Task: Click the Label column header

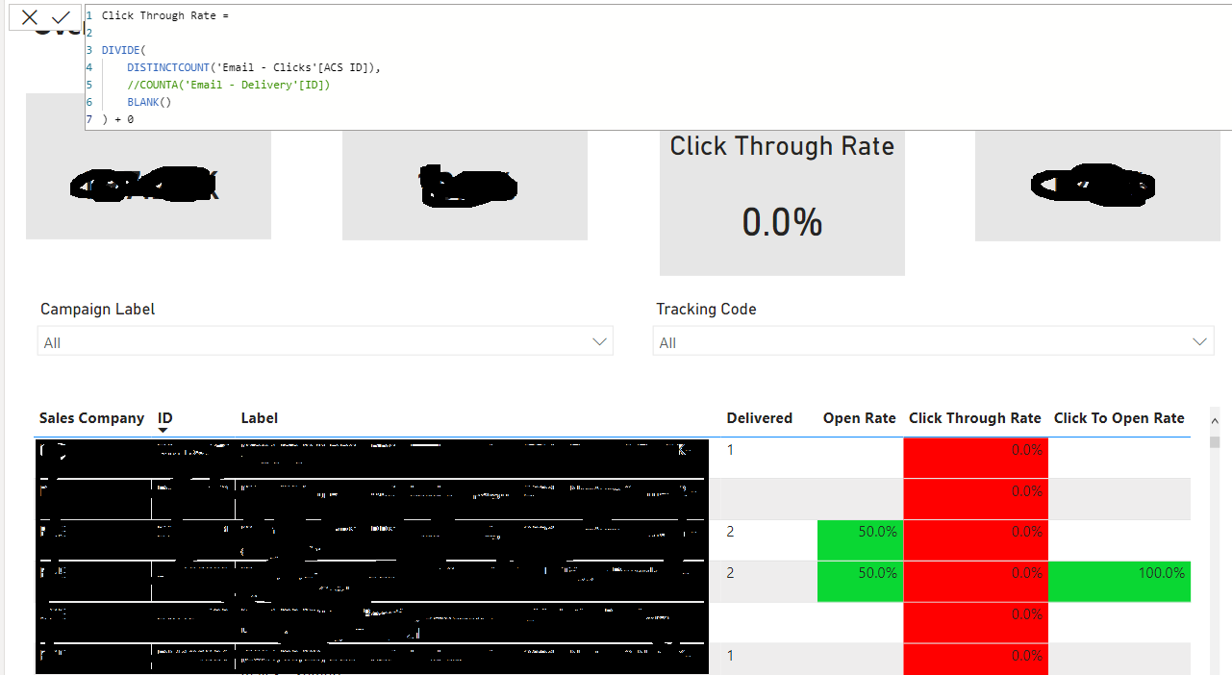Action: [x=260, y=418]
